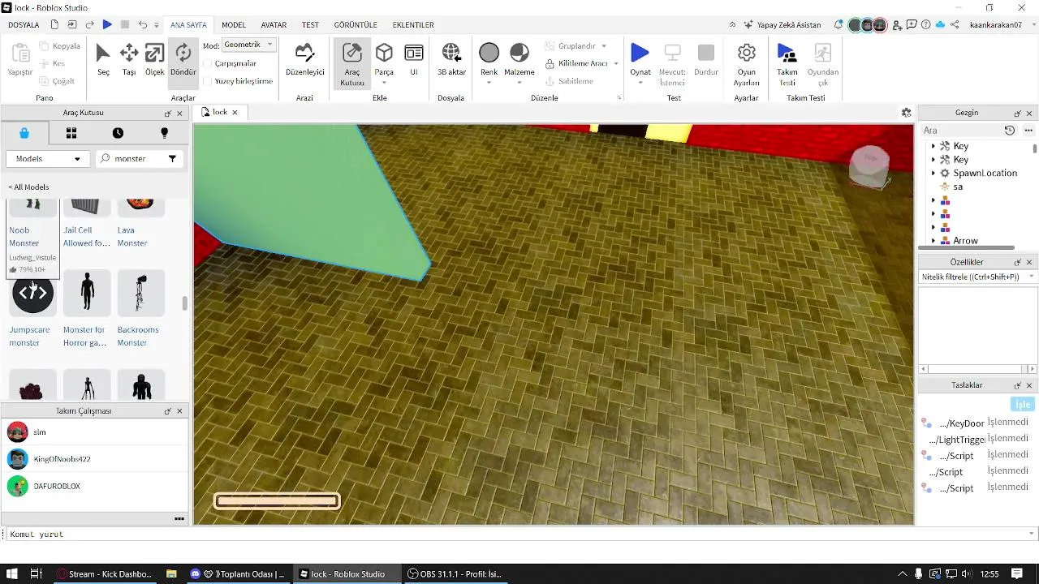Open the Parça part type arrow

pos(384,82)
